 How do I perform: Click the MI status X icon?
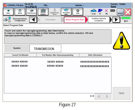point(106,12)
